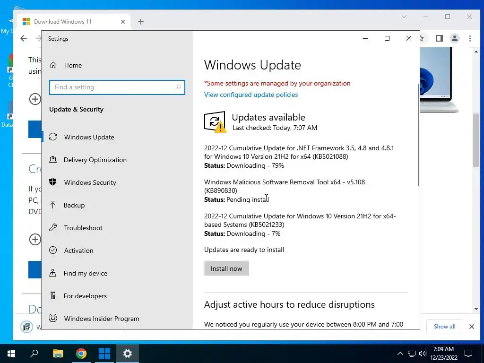Click the search magnifier in Find a setting

pos(178,87)
